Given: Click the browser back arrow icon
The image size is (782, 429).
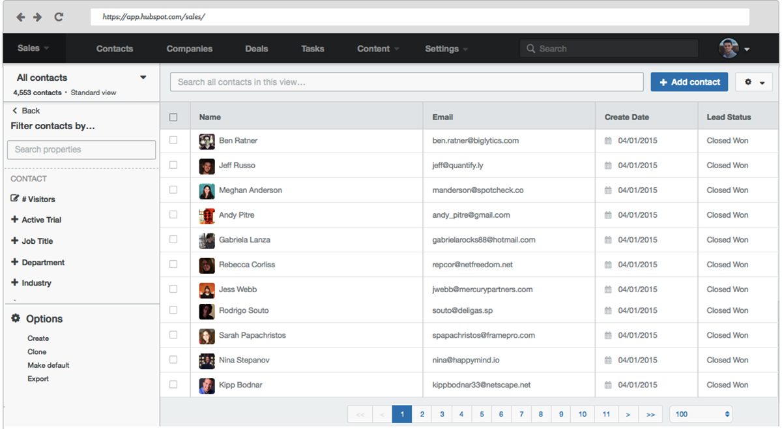Looking at the screenshot, I should point(21,17).
